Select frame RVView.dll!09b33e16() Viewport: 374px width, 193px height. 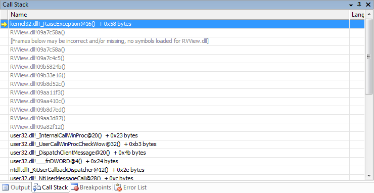182,75
